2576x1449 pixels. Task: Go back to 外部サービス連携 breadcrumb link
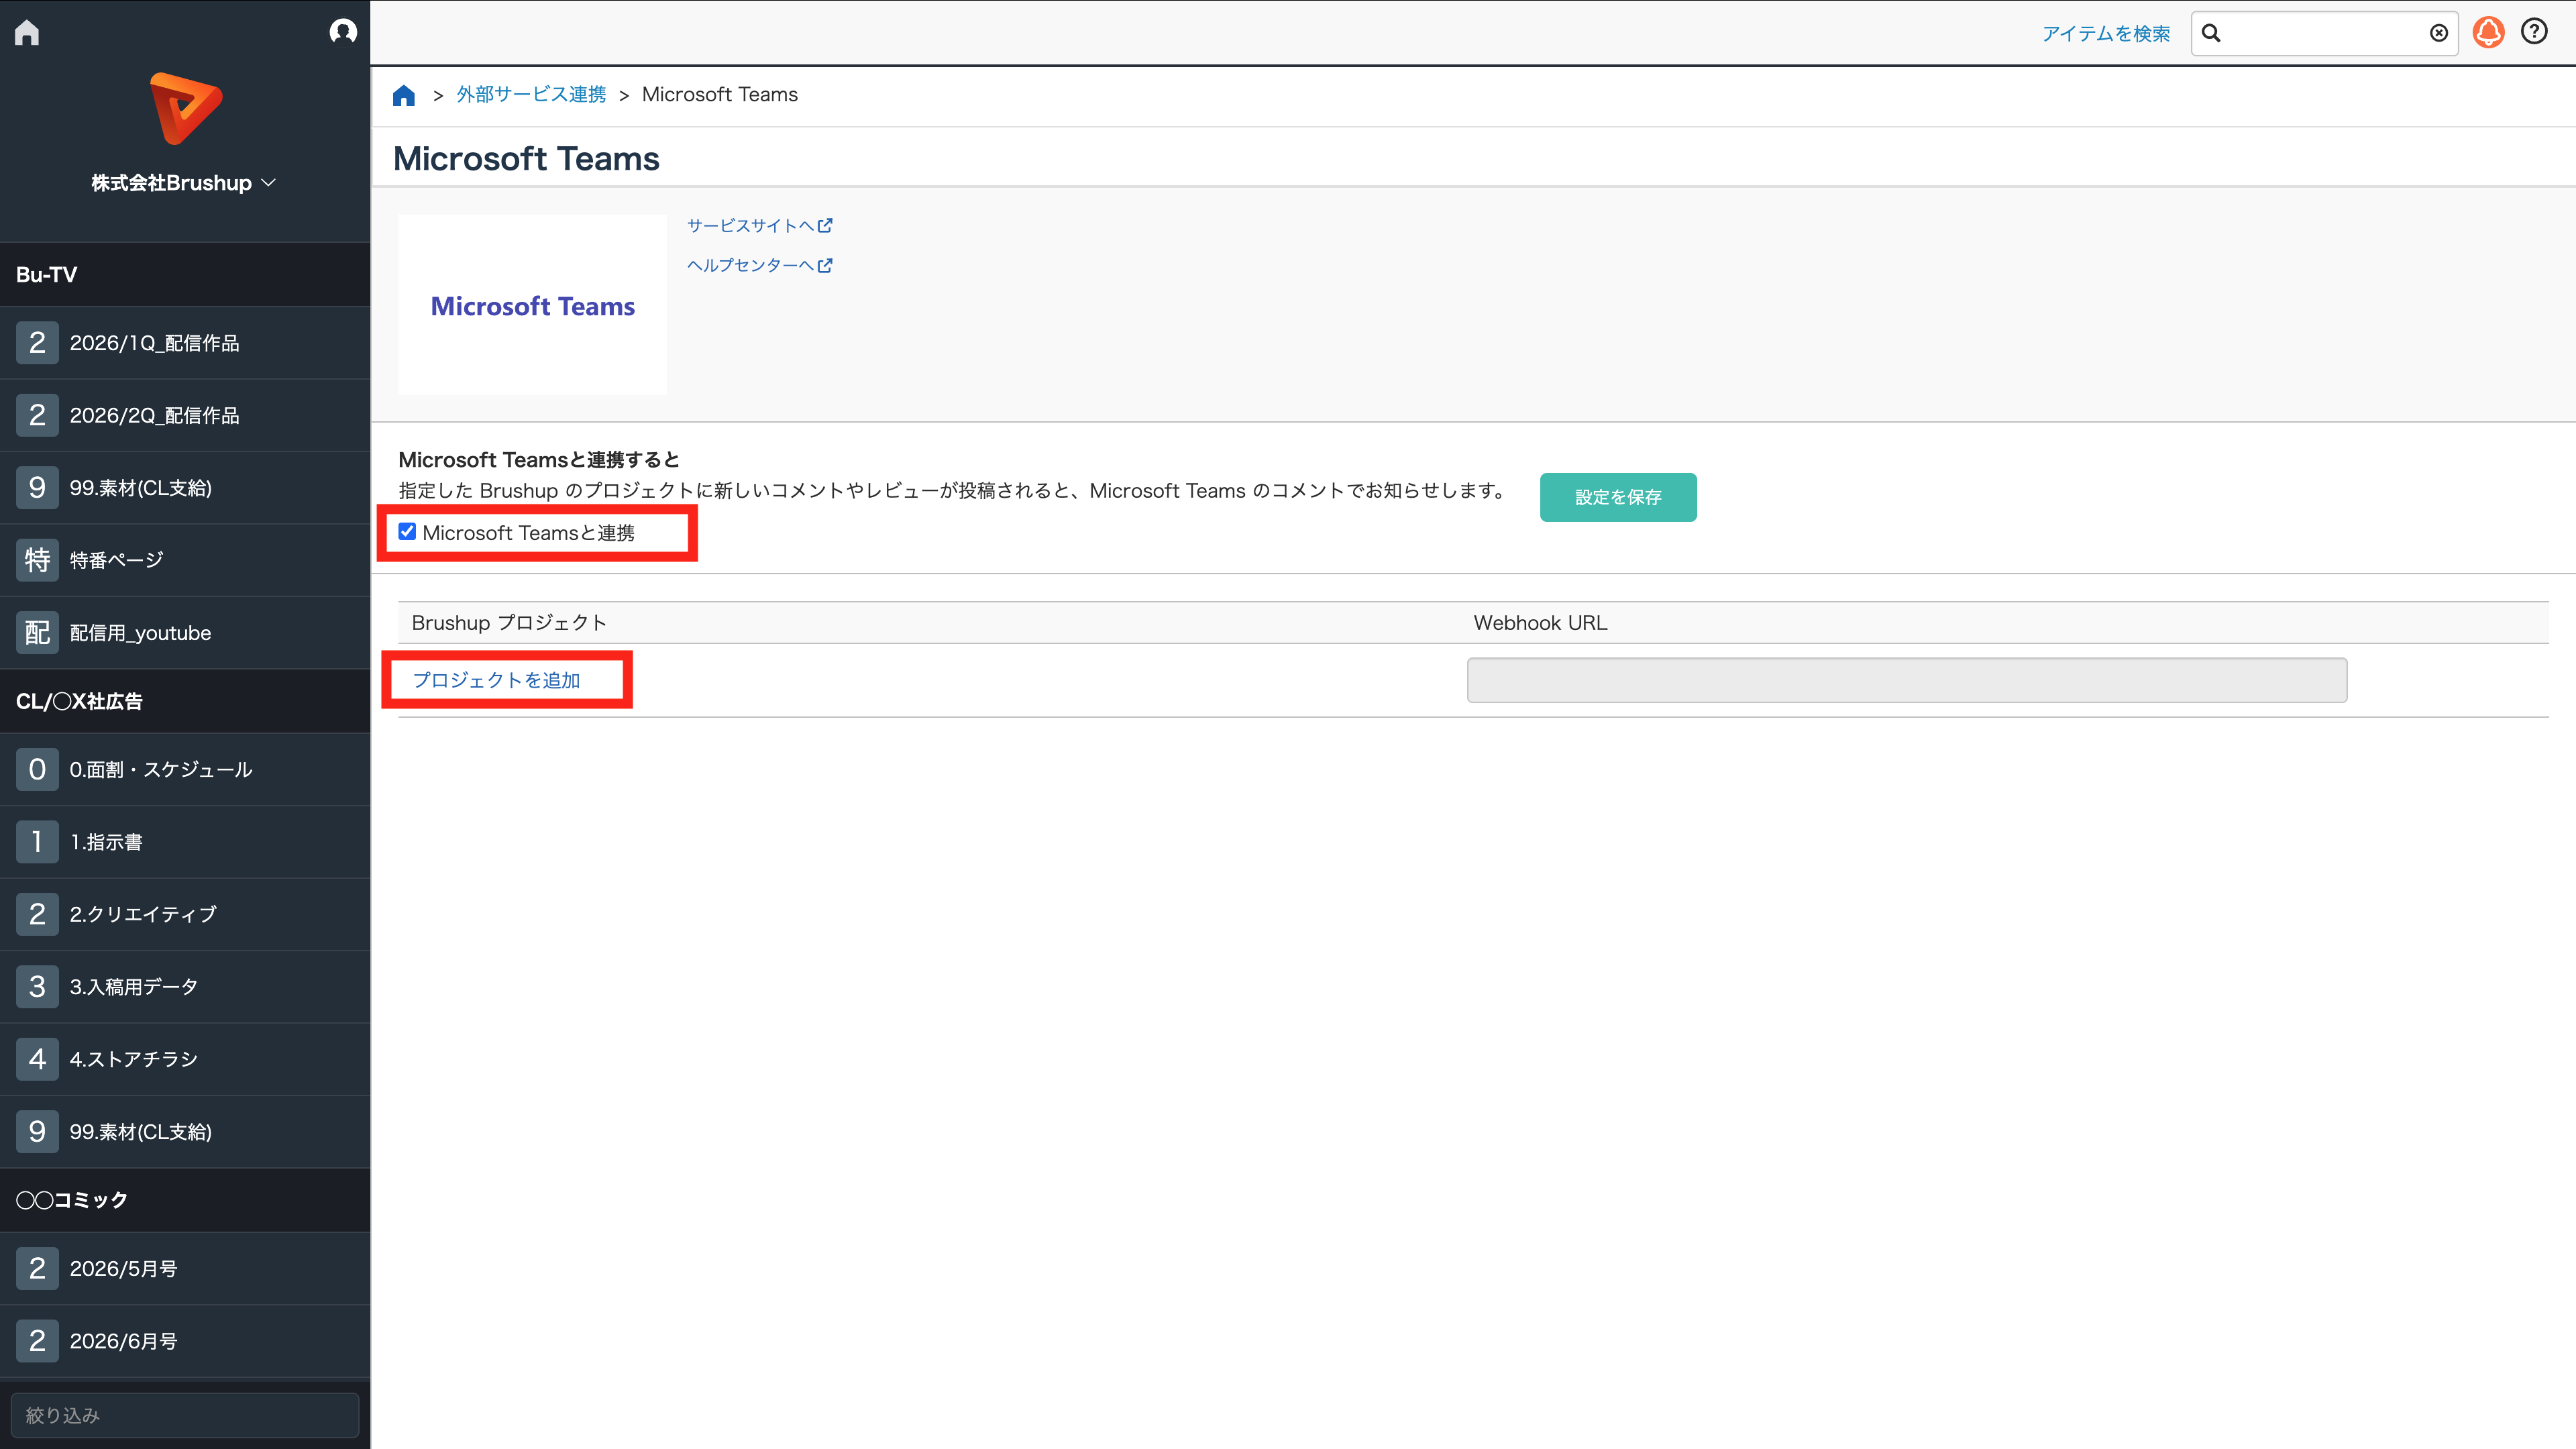(x=531, y=94)
